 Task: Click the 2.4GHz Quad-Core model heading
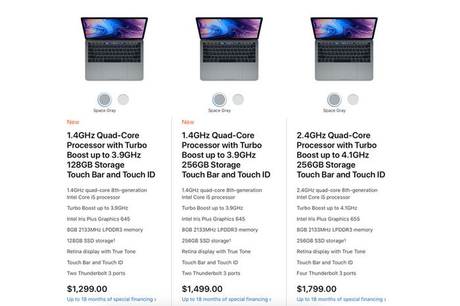(341, 155)
